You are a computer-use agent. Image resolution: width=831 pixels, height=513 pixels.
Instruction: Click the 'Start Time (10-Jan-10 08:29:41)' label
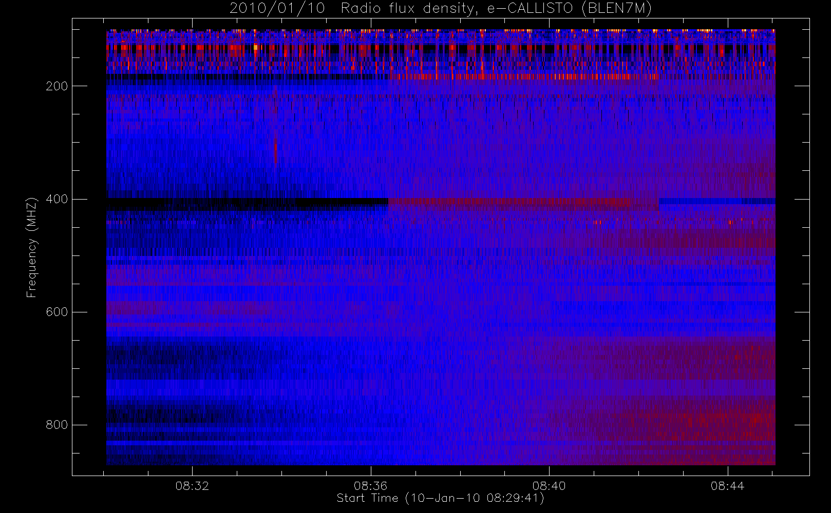[440, 498]
